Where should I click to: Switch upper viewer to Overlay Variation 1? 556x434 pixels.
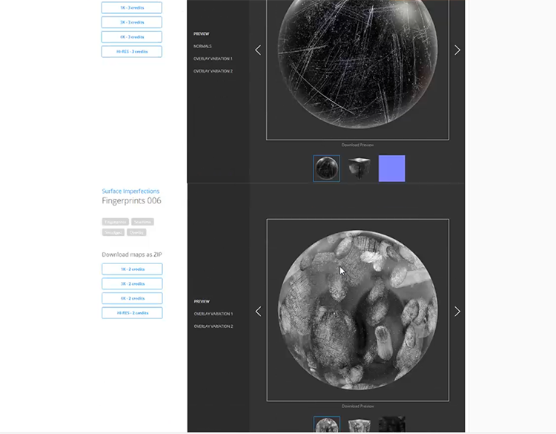213,59
